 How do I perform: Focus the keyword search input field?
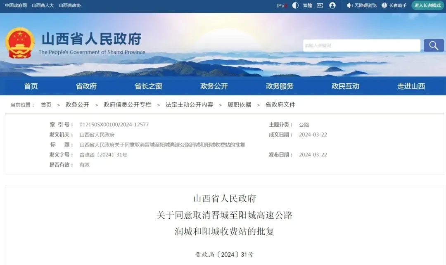pos(361,45)
